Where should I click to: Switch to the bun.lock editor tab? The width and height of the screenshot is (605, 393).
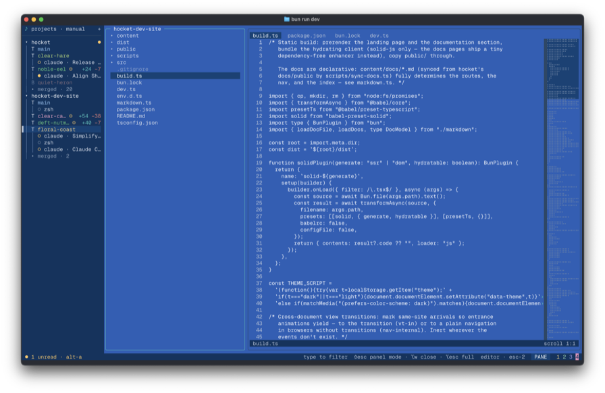[347, 36]
